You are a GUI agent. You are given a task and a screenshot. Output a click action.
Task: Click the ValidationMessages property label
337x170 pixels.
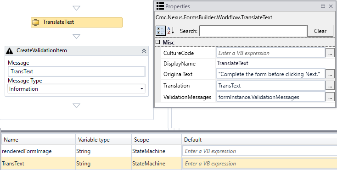click(187, 97)
